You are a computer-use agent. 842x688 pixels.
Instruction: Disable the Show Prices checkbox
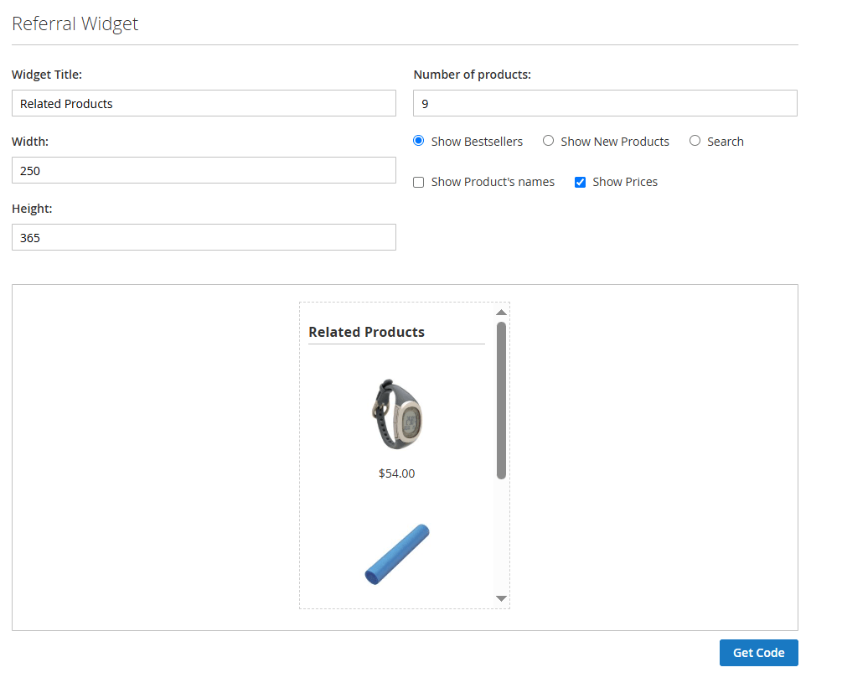point(580,182)
